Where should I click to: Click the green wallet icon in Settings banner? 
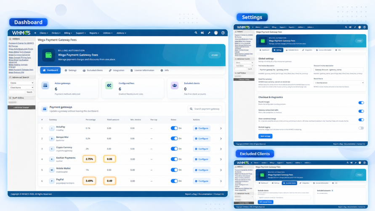tap(263, 41)
